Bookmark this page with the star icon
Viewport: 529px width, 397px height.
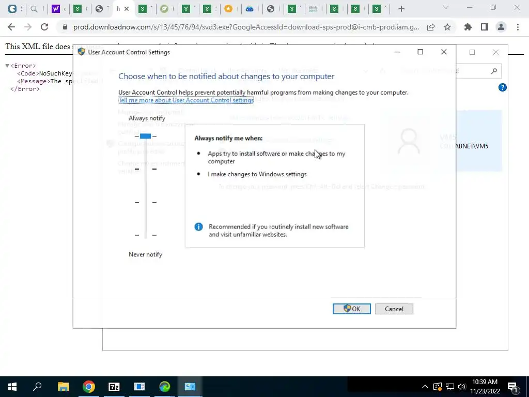pos(447,27)
